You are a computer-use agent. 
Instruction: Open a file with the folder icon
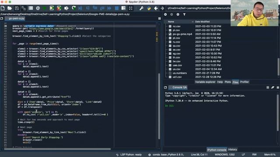[x=10, y=8]
